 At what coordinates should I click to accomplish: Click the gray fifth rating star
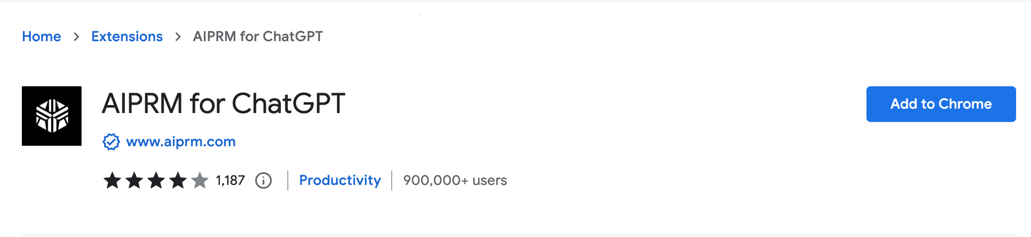(x=200, y=180)
